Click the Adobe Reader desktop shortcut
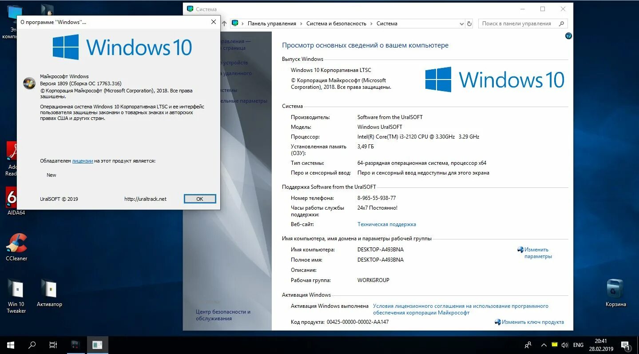The width and height of the screenshot is (639, 354). (x=12, y=159)
